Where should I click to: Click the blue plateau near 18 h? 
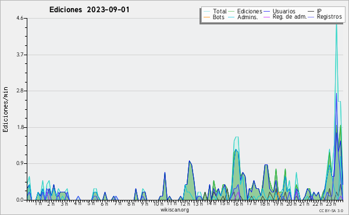(x=266, y=165)
